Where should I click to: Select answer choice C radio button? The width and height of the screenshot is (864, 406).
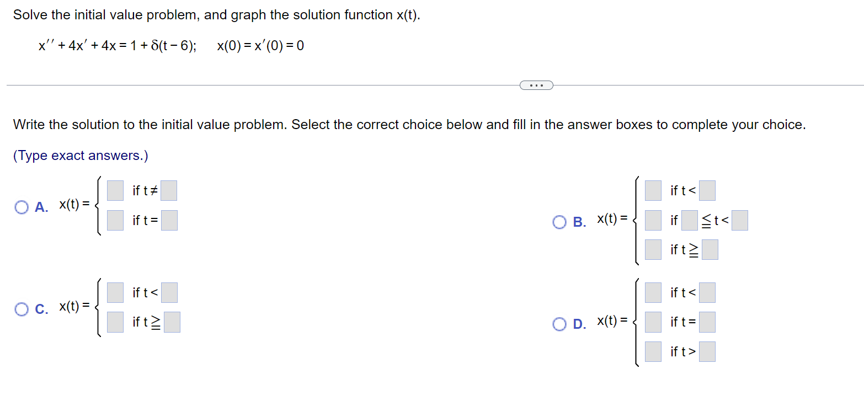(22, 309)
